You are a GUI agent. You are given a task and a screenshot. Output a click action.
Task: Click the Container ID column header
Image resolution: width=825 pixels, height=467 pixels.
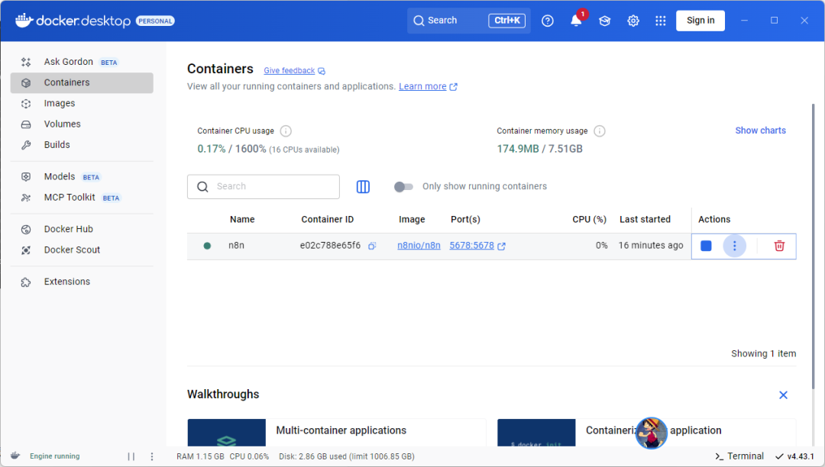pyautogui.click(x=327, y=220)
